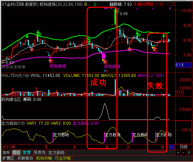193x162 pixels.
Task: Open the 指标 indicator menu
Action: 6,153
